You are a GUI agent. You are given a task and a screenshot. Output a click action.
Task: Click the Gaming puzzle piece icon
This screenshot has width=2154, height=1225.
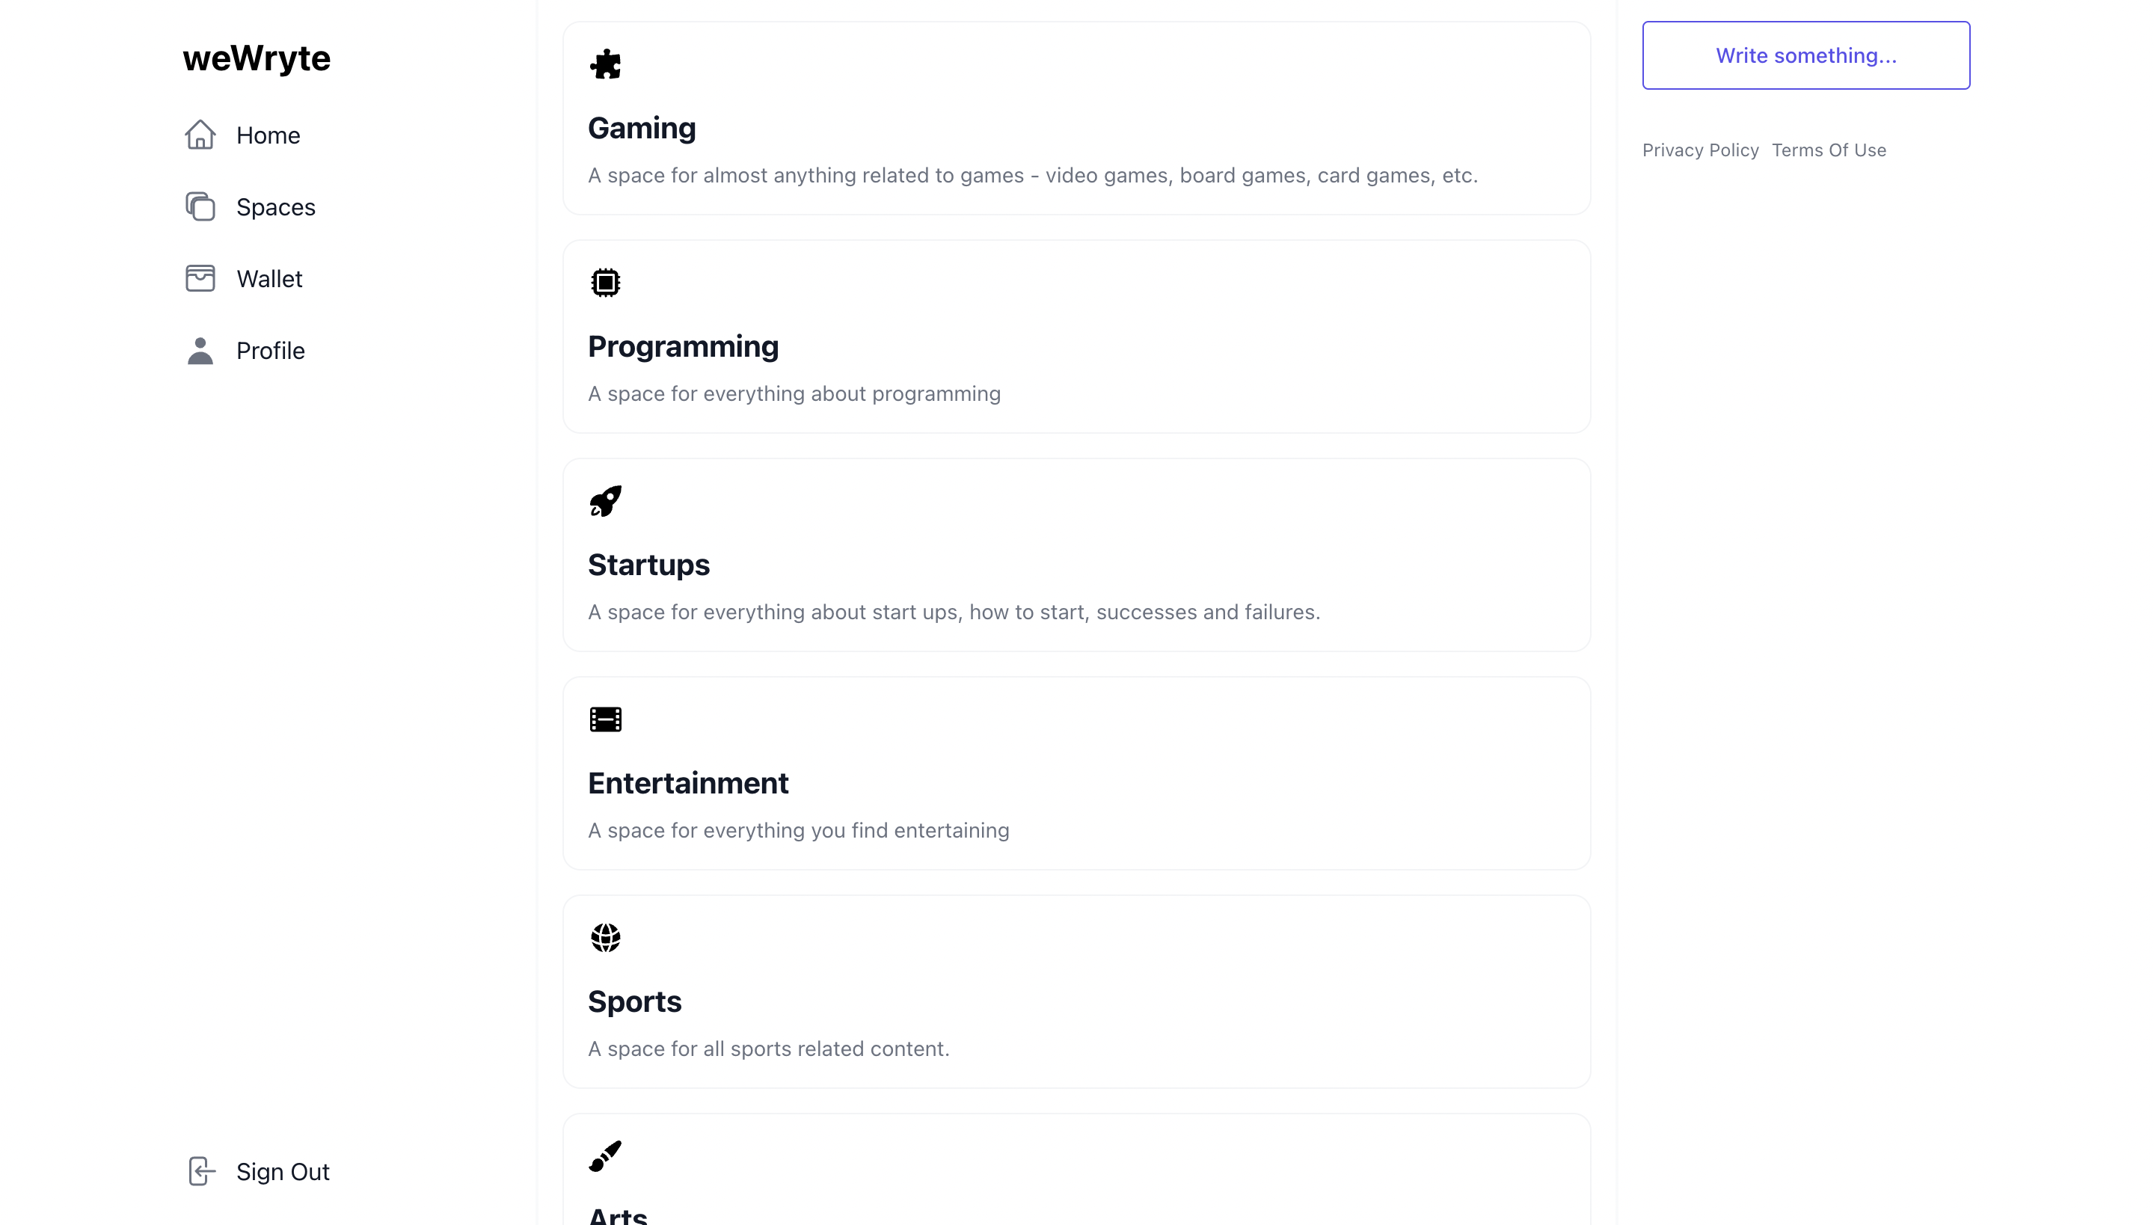pyautogui.click(x=605, y=64)
